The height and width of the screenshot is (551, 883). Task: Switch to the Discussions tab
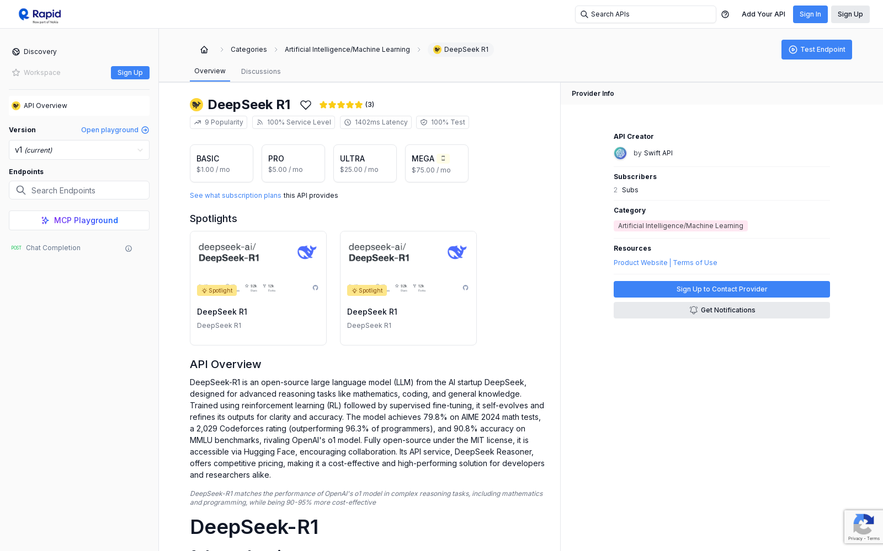pyautogui.click(x=261, y=72)
